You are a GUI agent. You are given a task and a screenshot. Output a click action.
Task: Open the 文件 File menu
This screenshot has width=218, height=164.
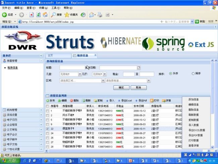6,8
